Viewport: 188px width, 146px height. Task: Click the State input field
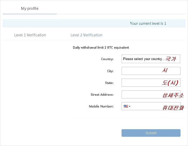tap(151, 83)
